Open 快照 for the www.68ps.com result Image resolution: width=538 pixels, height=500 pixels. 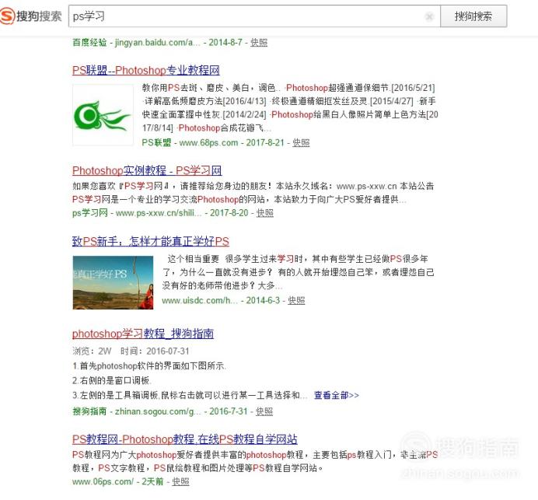301,143
